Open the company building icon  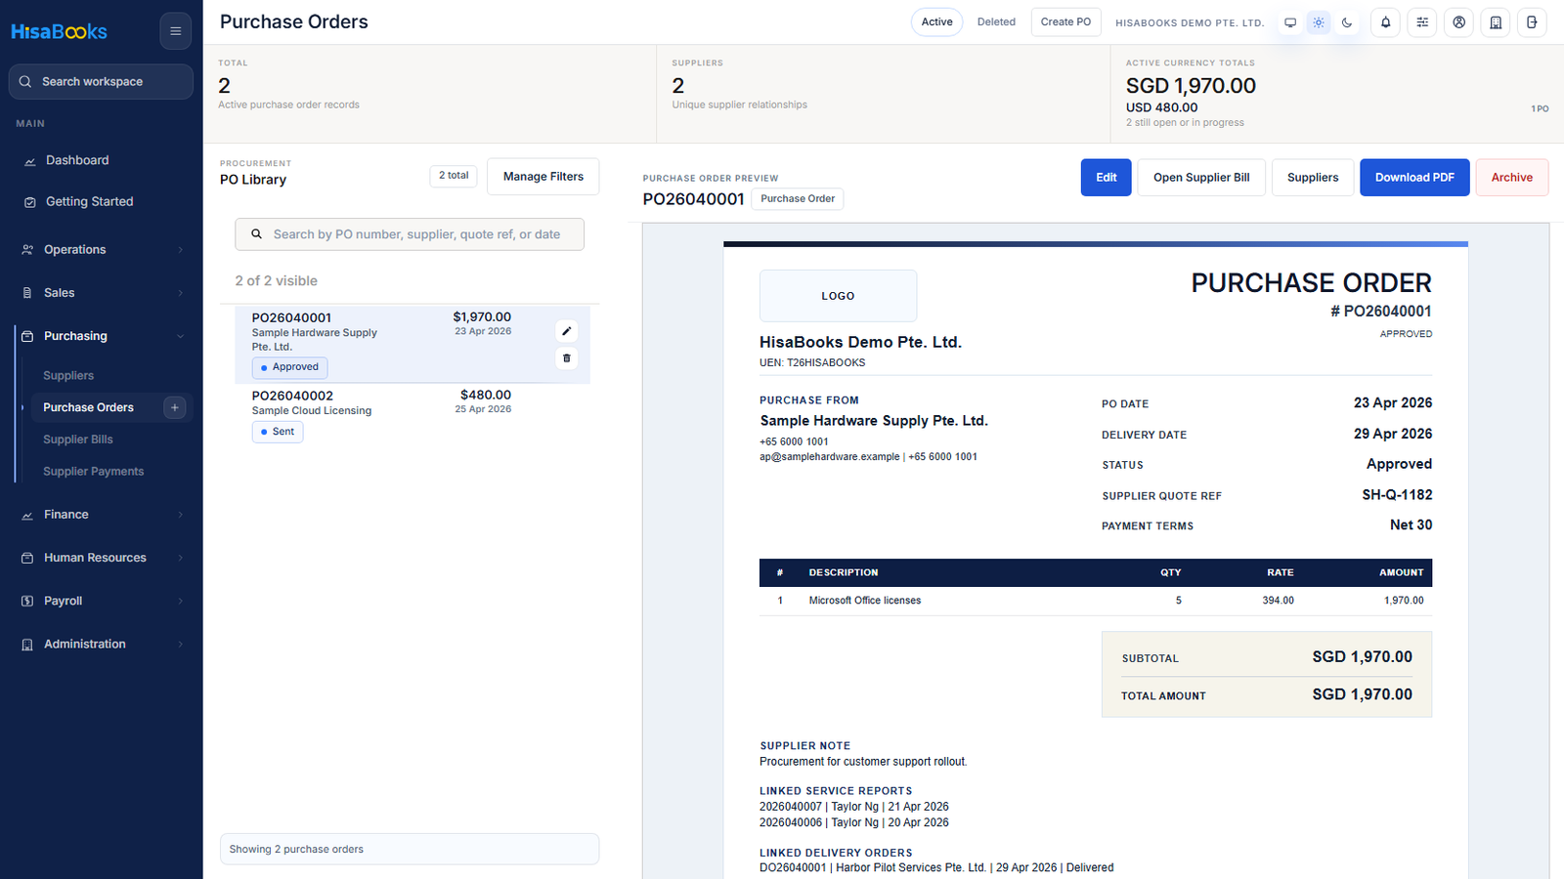[1496, 22]
